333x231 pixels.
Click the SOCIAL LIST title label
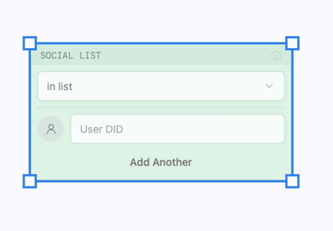pos(71,56)
